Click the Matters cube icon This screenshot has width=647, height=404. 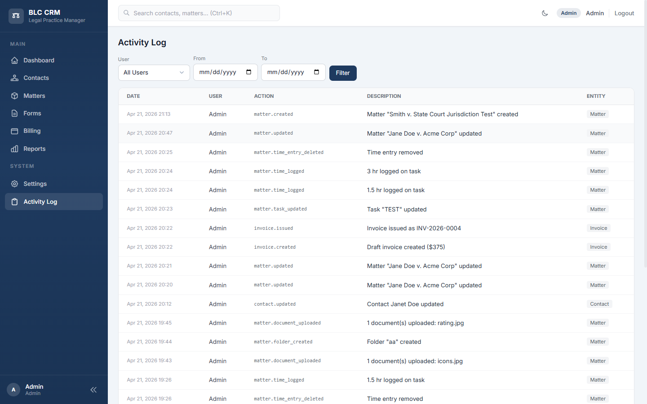click(15, 96)
